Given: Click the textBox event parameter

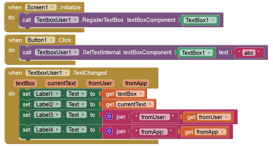Looking at the screenshot, I should [25, 83].
